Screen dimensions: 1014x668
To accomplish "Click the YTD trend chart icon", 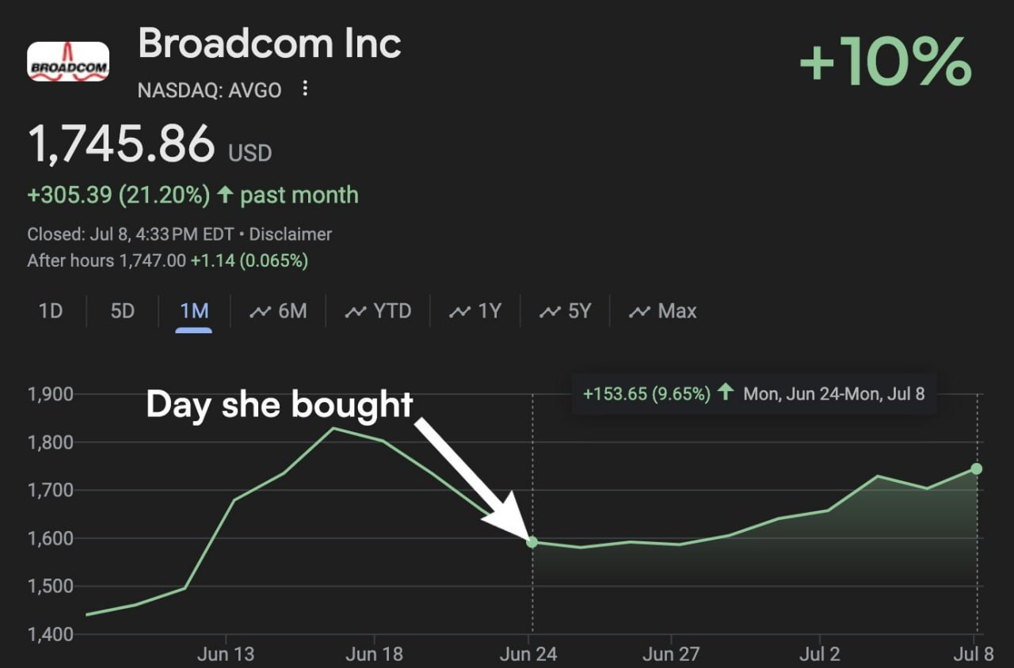I will point(356,312).
